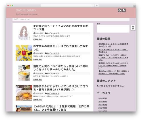Open article title 【ABEMAで見たい!】無料で視聴
The image size is (142, 120).
tap(61, 108)
